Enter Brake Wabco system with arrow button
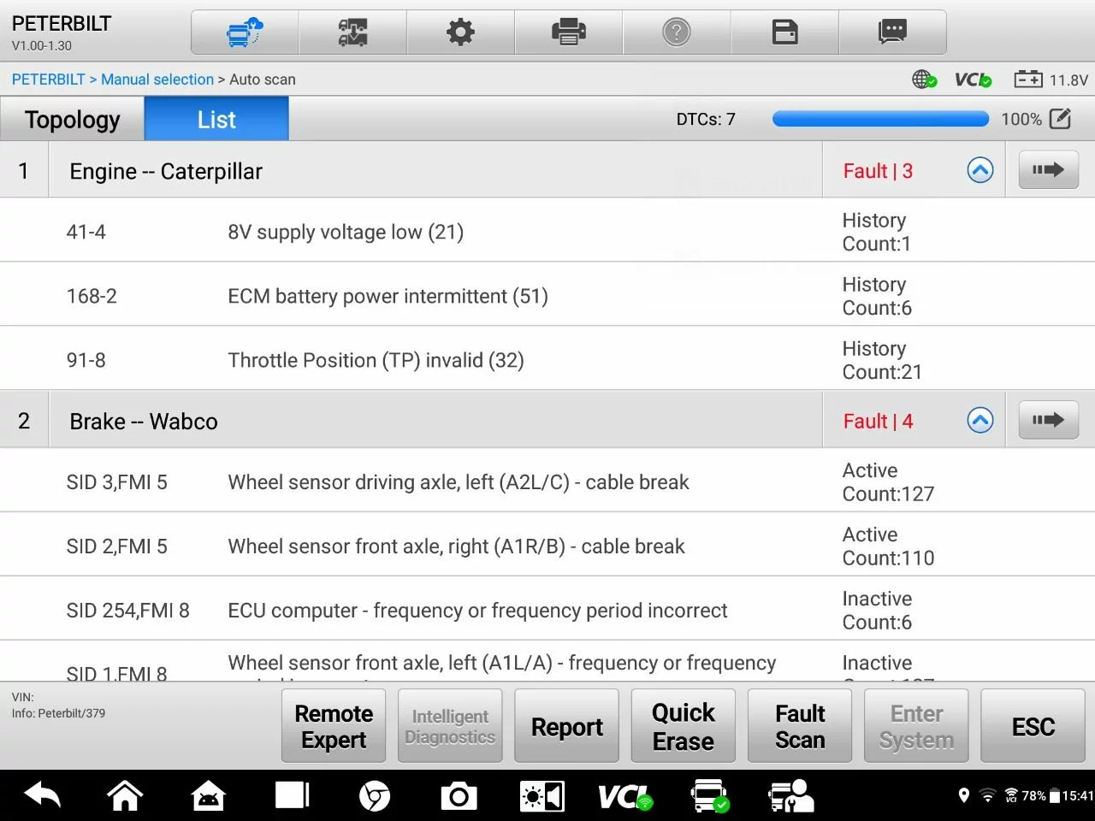 tap(1048, 420)
